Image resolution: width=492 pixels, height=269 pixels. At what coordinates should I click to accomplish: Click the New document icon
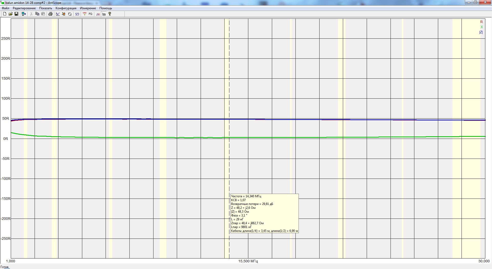(x=5, y=14)
